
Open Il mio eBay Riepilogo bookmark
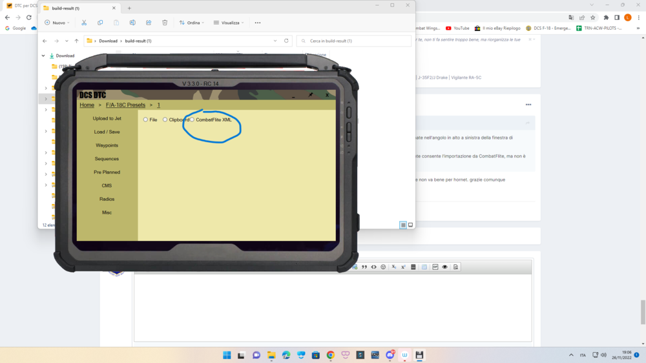497,28
